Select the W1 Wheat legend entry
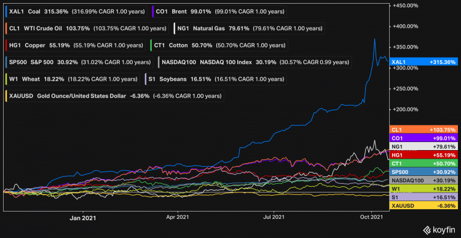This screenshot has height=238, width=461. click(x=72, y=79)
